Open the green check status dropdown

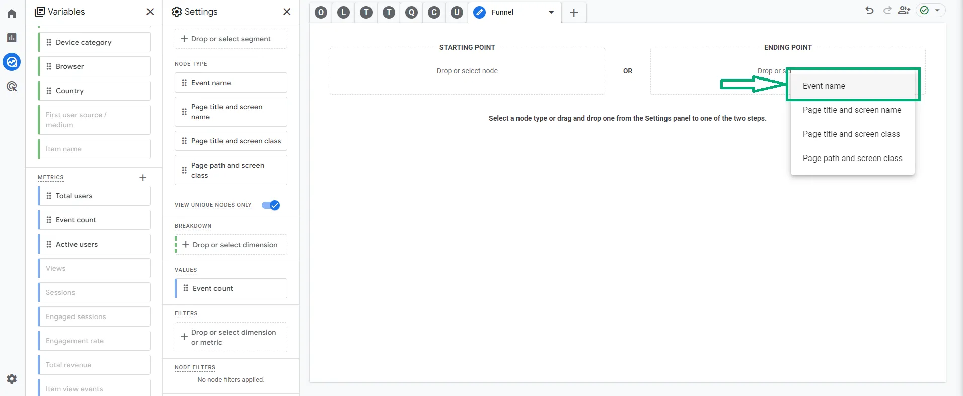point(930,10)
